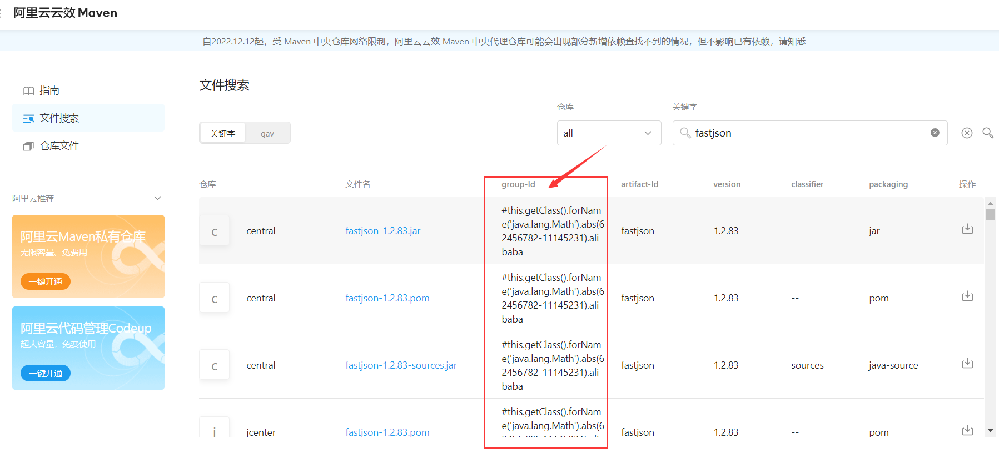Open the 仓库 dropdown showing all
Viewport: 999px width, 458px height.
click(609, 133)
